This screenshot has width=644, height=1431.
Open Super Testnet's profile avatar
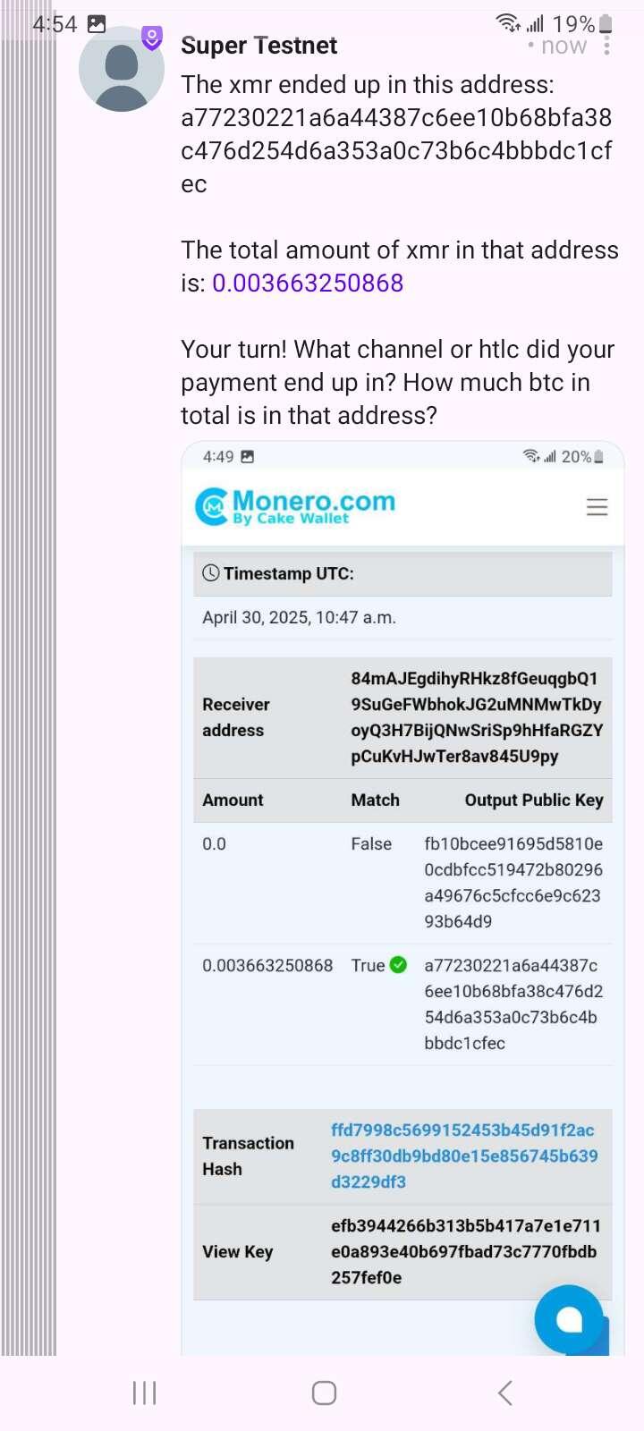pyautogui.click(x=122, y=70)
